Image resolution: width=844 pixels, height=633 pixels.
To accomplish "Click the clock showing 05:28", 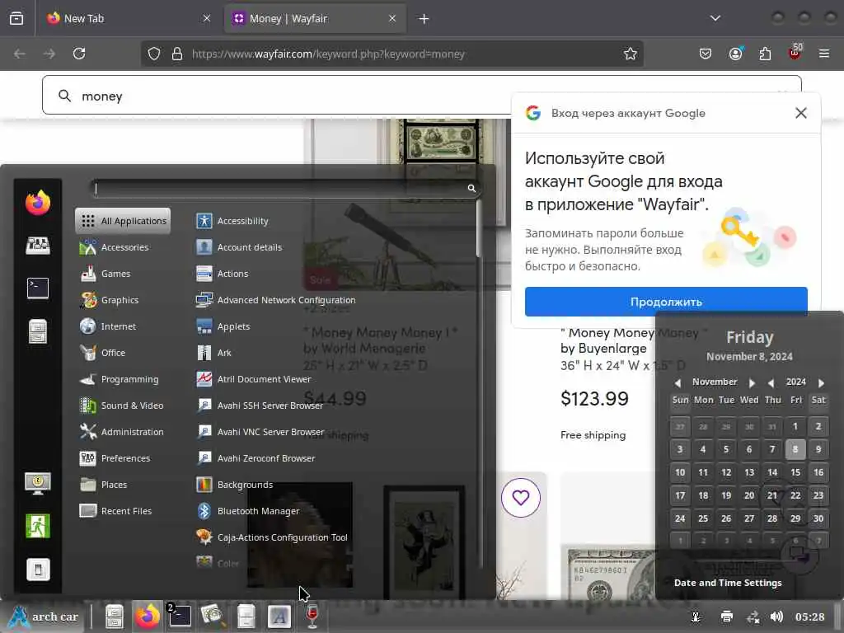I will 809,617.
